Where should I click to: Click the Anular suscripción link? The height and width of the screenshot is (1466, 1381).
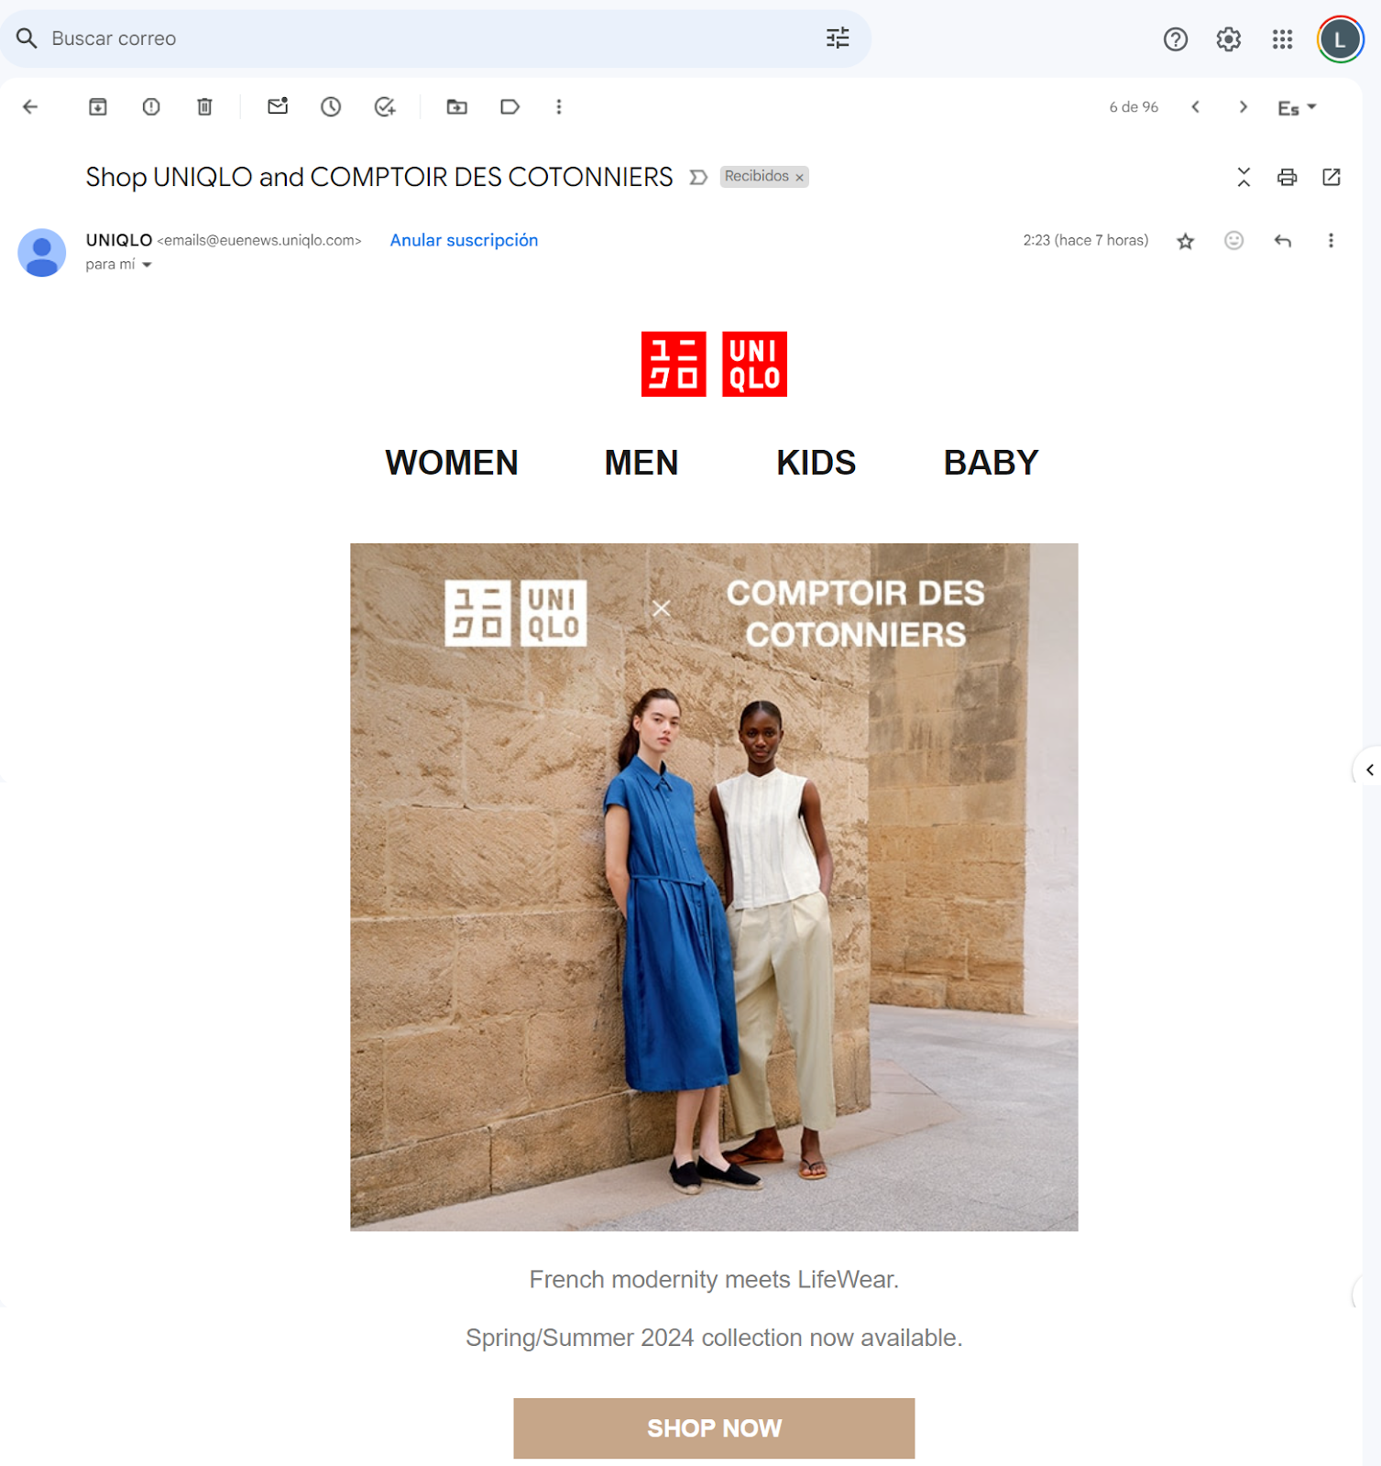point(464,240)
